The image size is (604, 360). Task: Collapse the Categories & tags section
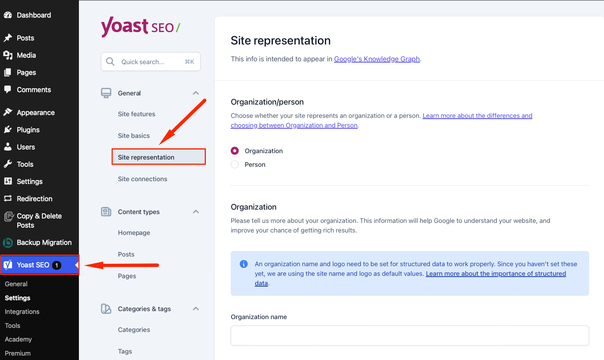(196, 309)
